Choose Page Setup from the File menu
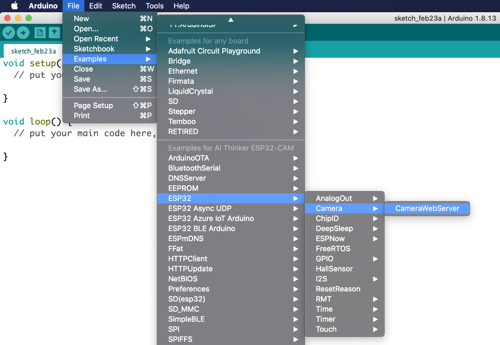The height and width of the screenshot is (345, 500). (110, 105)
